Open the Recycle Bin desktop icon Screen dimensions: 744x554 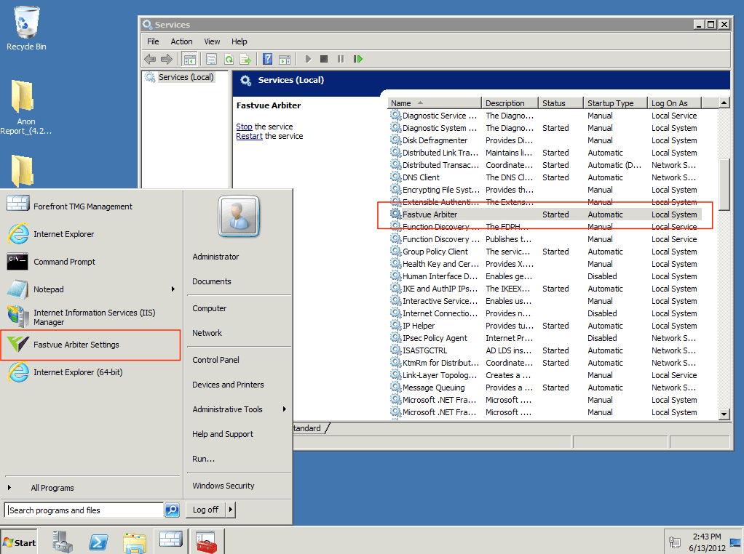click(x=26, y=28)
